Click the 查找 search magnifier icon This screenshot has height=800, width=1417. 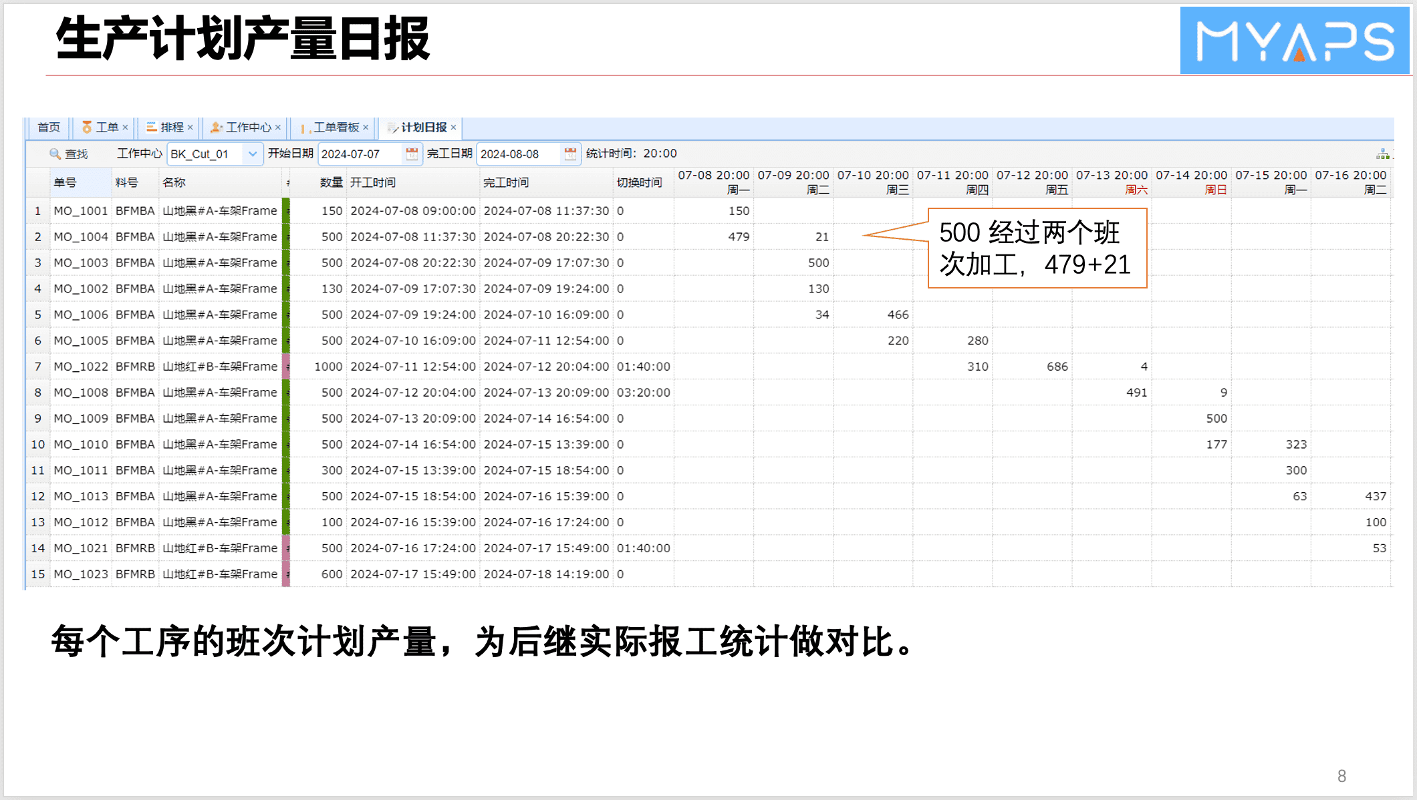[x=55, y=154]
